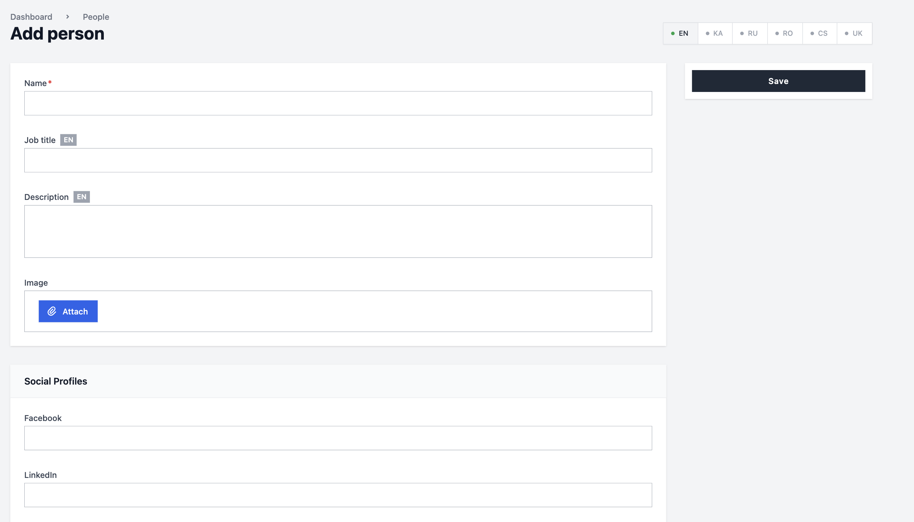The width and height of the screenshot is (914, 522).
Task: Focus the Name input field
Action: [338, 103]
